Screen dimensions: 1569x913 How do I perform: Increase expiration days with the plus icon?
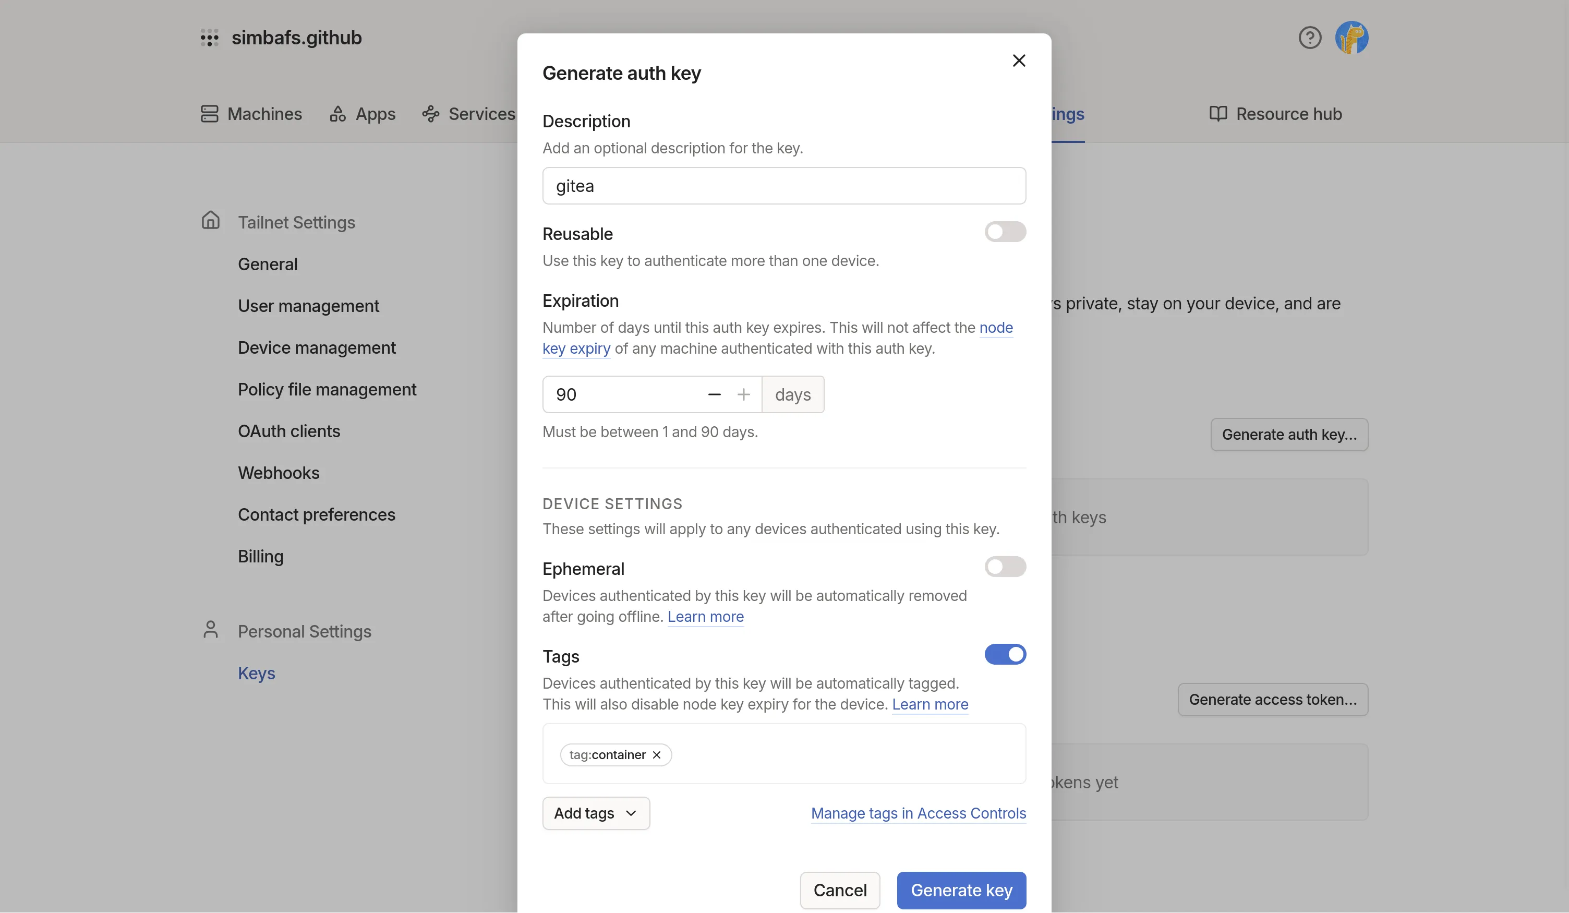click(x=743, y=394)
